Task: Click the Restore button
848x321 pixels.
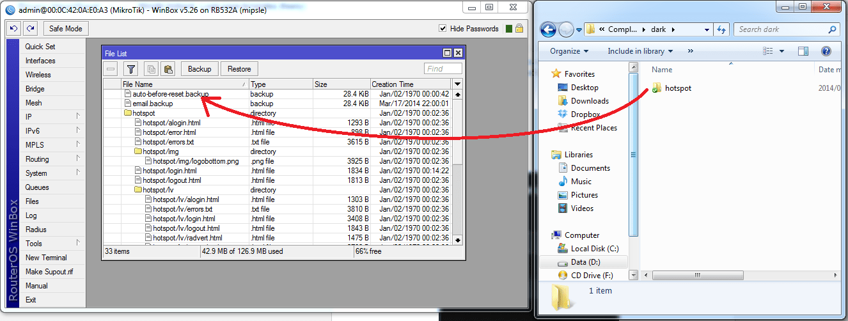Action: [239, 69]
